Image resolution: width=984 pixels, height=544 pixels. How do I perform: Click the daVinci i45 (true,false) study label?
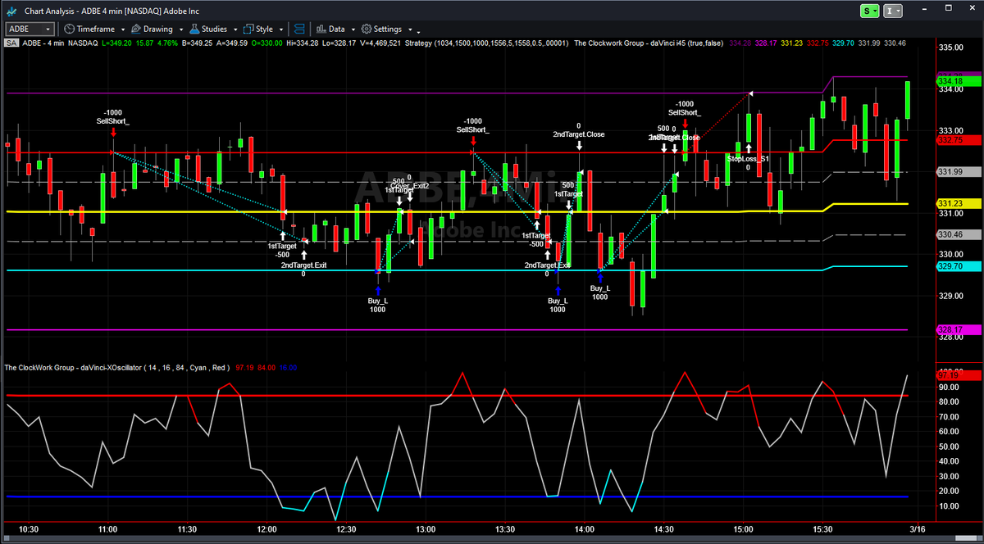pyautogui.click(x=648, y=43)
